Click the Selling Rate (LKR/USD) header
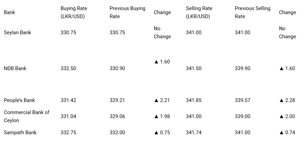Viewport: 304px width, 151px height. 199,12
